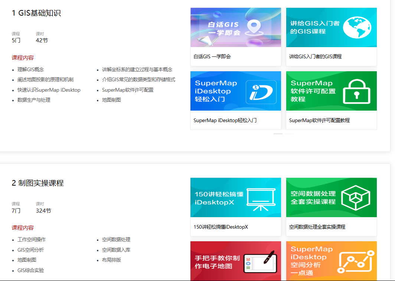Image resolution: width=395 pixels, height=281 pixels.
Task: Click the 讲给GIS入门者的GIS课程 title link
Action: (x=316, y=57)
